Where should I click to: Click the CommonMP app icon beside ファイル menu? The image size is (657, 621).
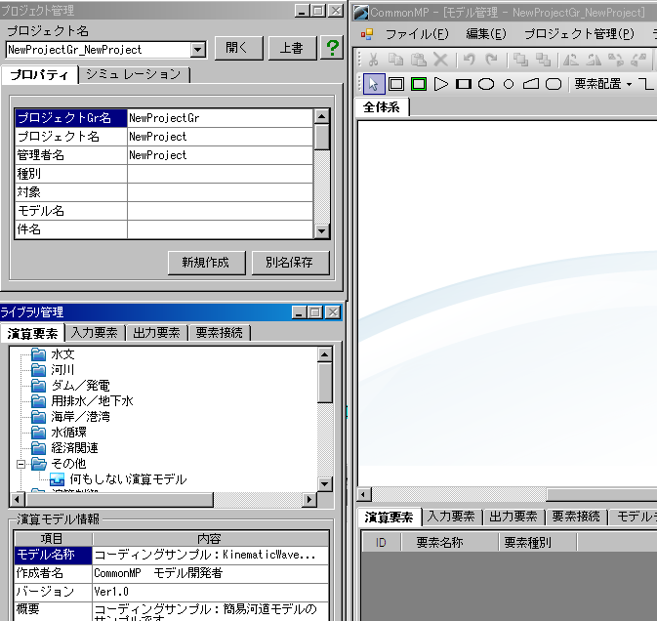pos(367,34)
